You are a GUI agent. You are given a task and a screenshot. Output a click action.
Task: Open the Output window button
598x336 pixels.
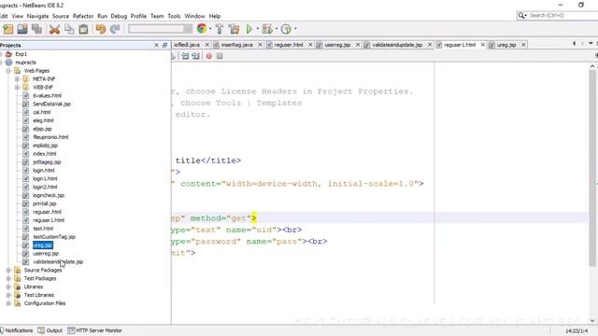pyautogui.click(x=50, y=330)
